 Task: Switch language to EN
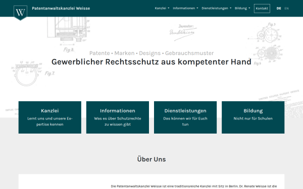pyautogui.click(x=286, y=8)
